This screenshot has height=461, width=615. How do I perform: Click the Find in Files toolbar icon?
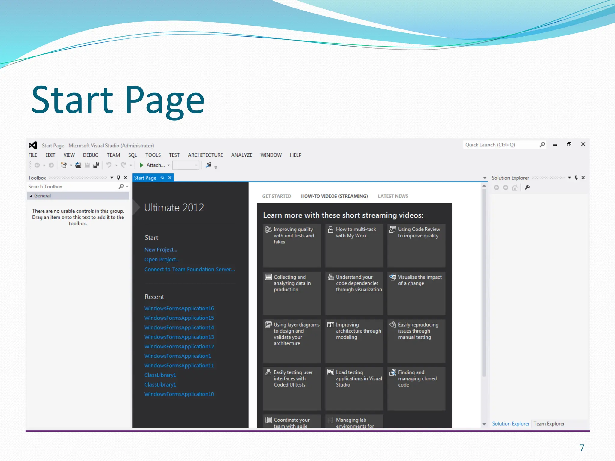click(209, 165)
